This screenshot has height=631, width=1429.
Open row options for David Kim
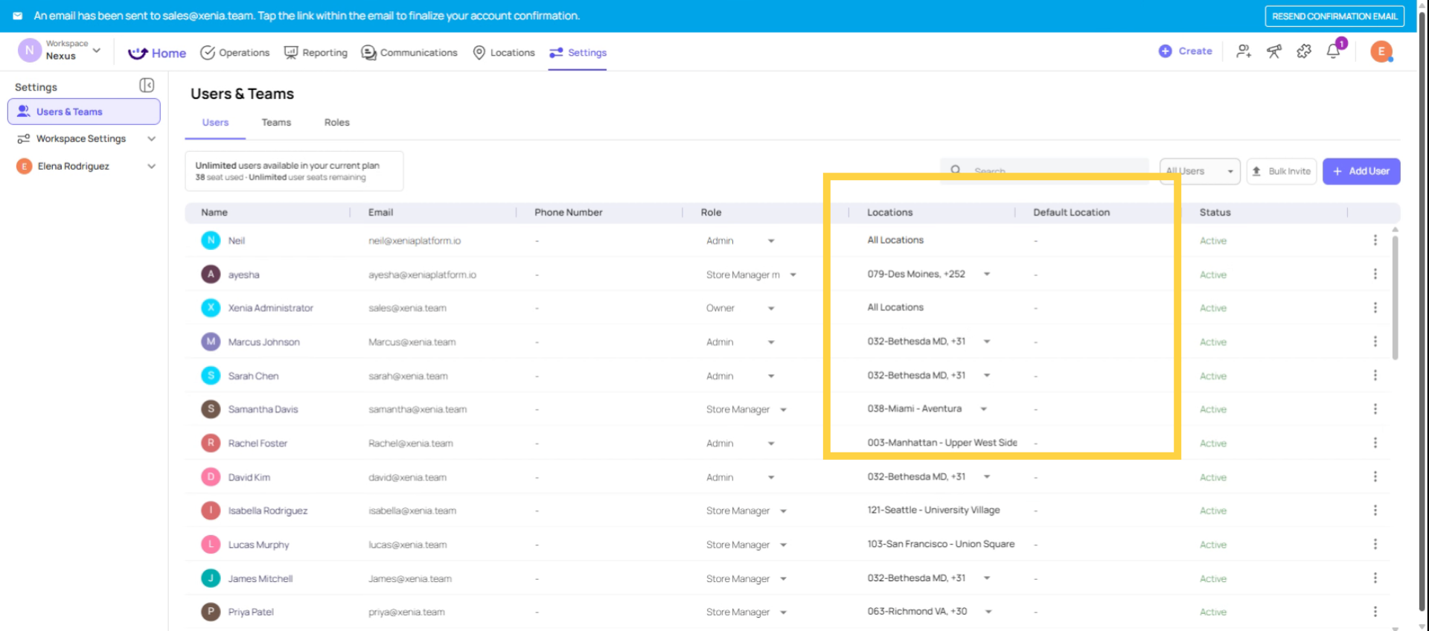click(x=1375, y=477)
